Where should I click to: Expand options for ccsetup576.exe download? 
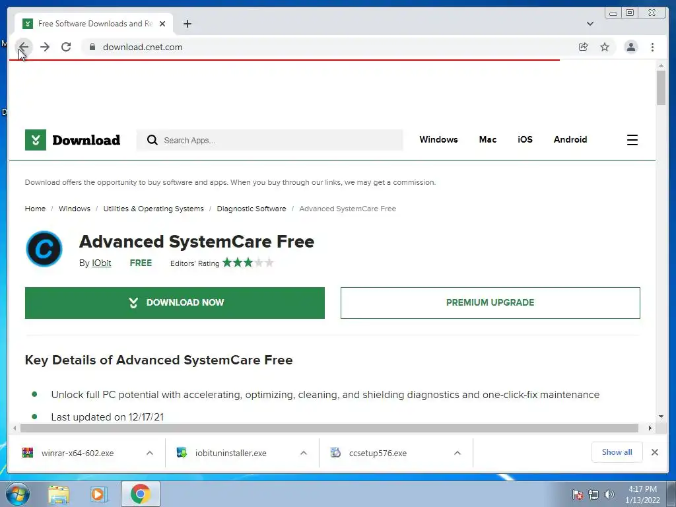(457, 453)
